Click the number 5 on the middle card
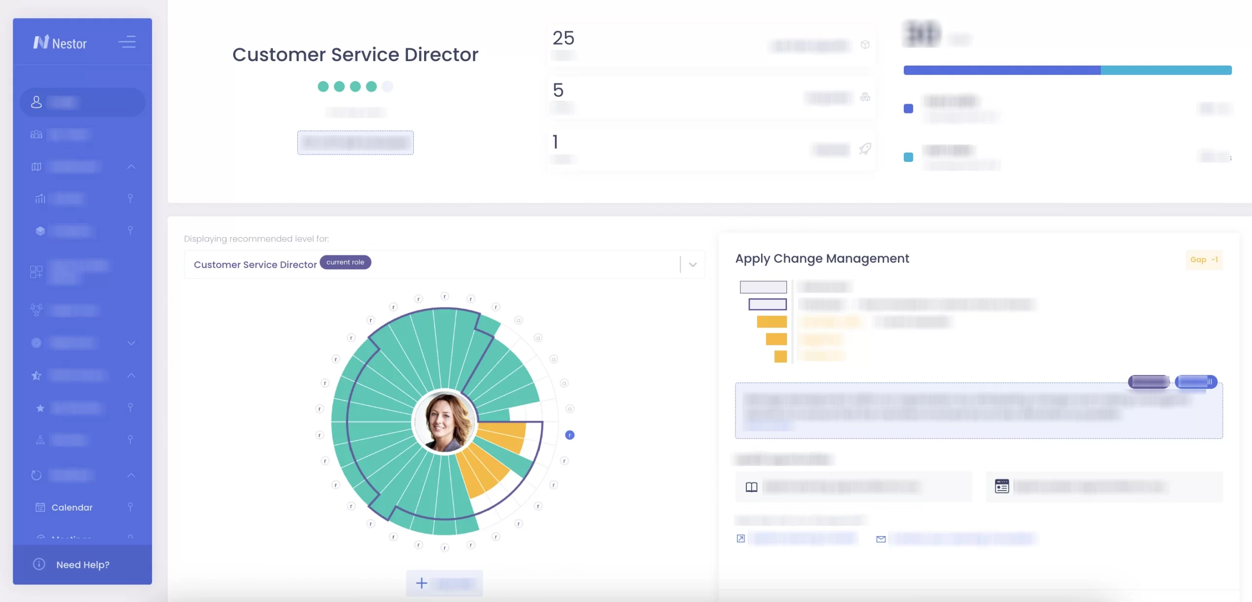 click(x=558, y=90)
